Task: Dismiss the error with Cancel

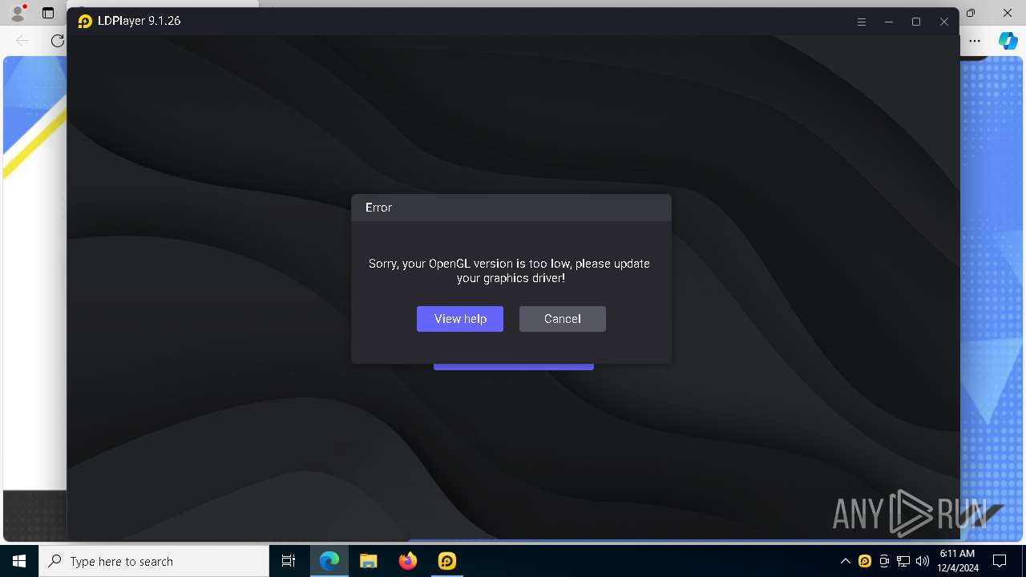Action: tap(563, 319)
